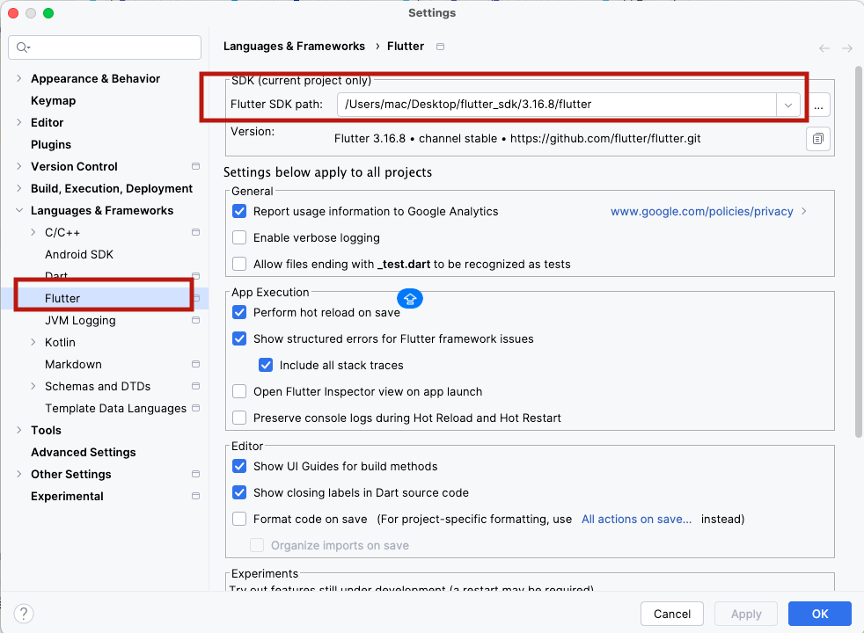Click the OK button

click(819, 614)
